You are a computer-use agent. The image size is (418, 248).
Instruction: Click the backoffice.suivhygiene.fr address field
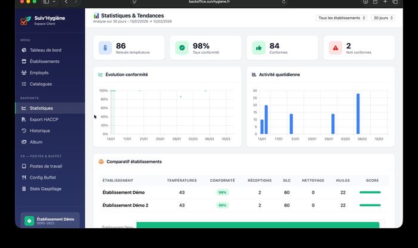point(209,2)
